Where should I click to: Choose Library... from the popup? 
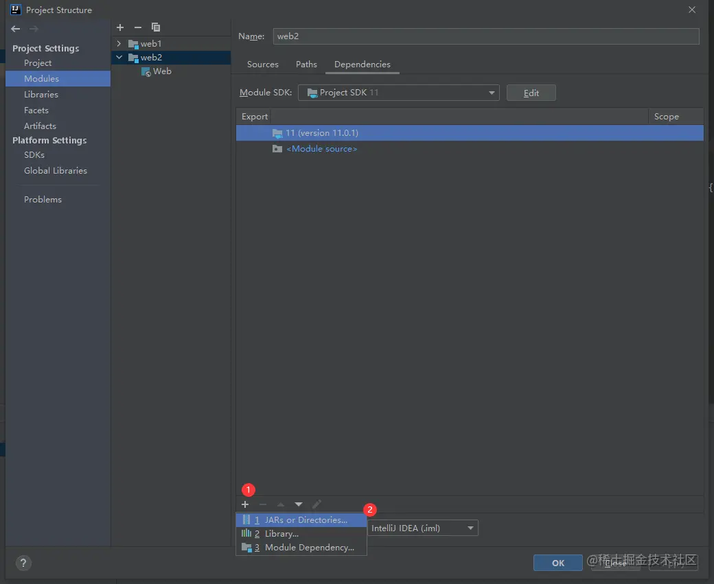click(301, 533)
